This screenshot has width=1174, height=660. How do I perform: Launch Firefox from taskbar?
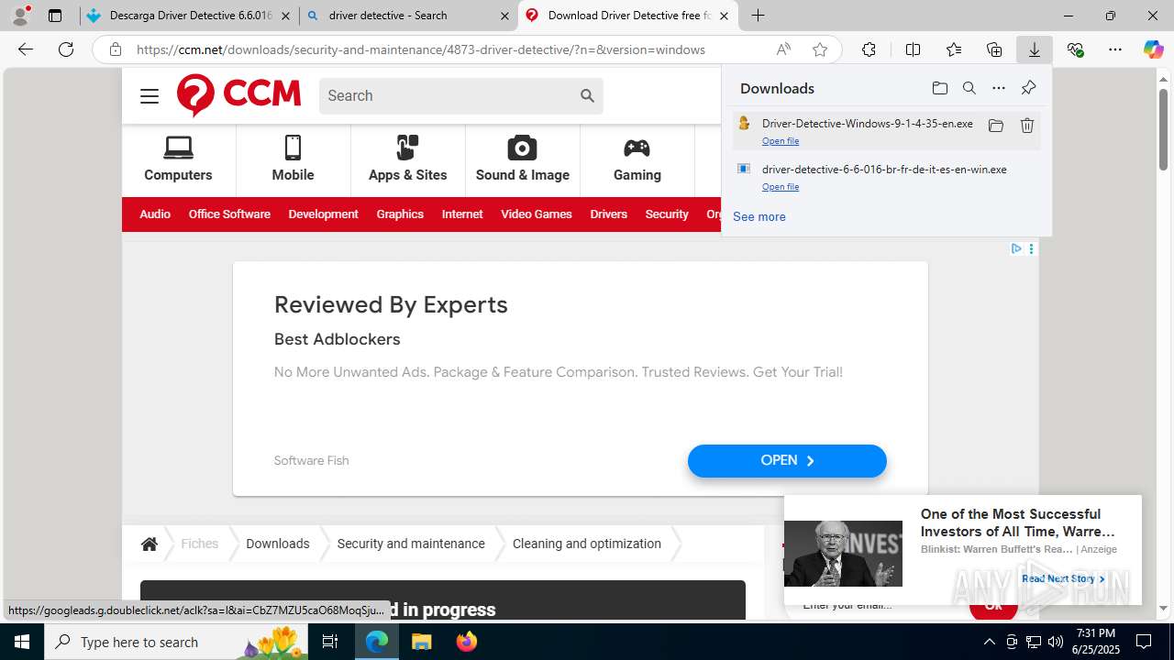pos(467,642)
